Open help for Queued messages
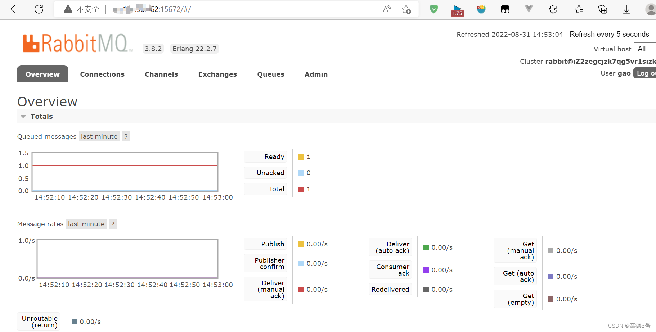The height and width of the screenshot is (332, 656). click(x=126, y=136)
